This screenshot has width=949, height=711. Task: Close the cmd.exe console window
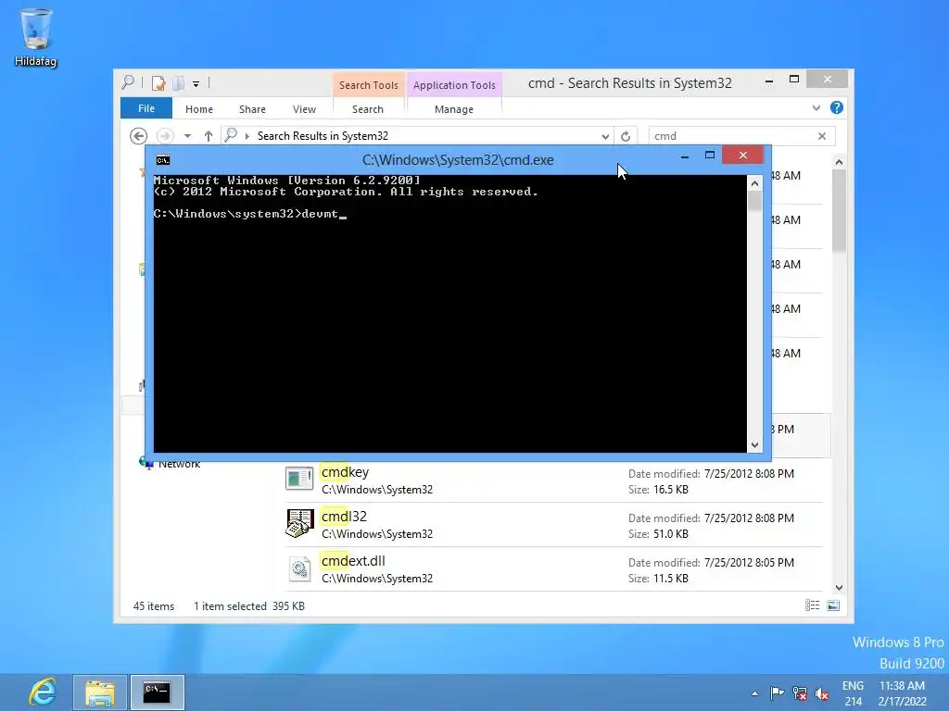point(742,156)
